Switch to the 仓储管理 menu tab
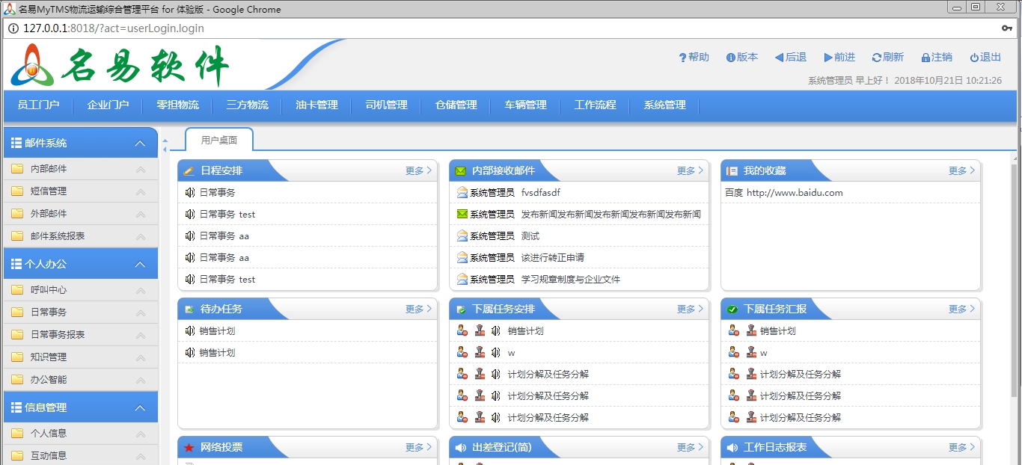Viewport: 1022px width, 465px height. [455, 105]
